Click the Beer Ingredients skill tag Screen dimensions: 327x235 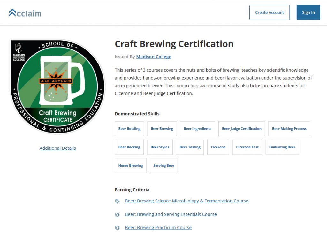197,128
